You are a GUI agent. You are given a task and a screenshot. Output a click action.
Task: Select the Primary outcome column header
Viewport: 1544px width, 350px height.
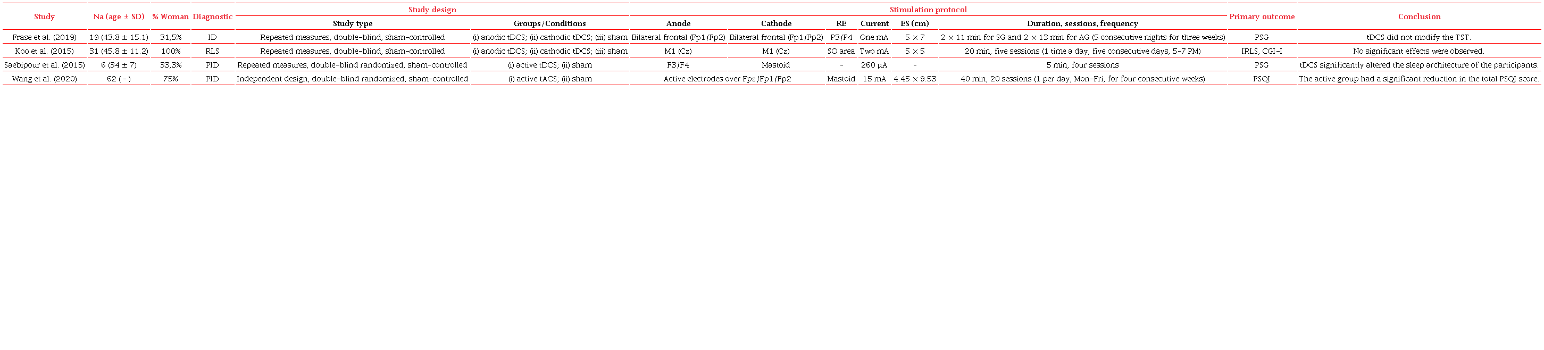[1261, 17]
